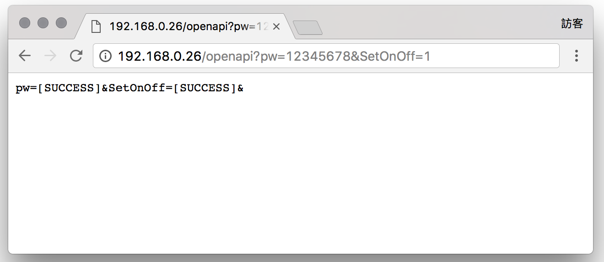Click the page document icon on the tab
Image resolution: width=604 pixels, height=262 pixels.
96,27
